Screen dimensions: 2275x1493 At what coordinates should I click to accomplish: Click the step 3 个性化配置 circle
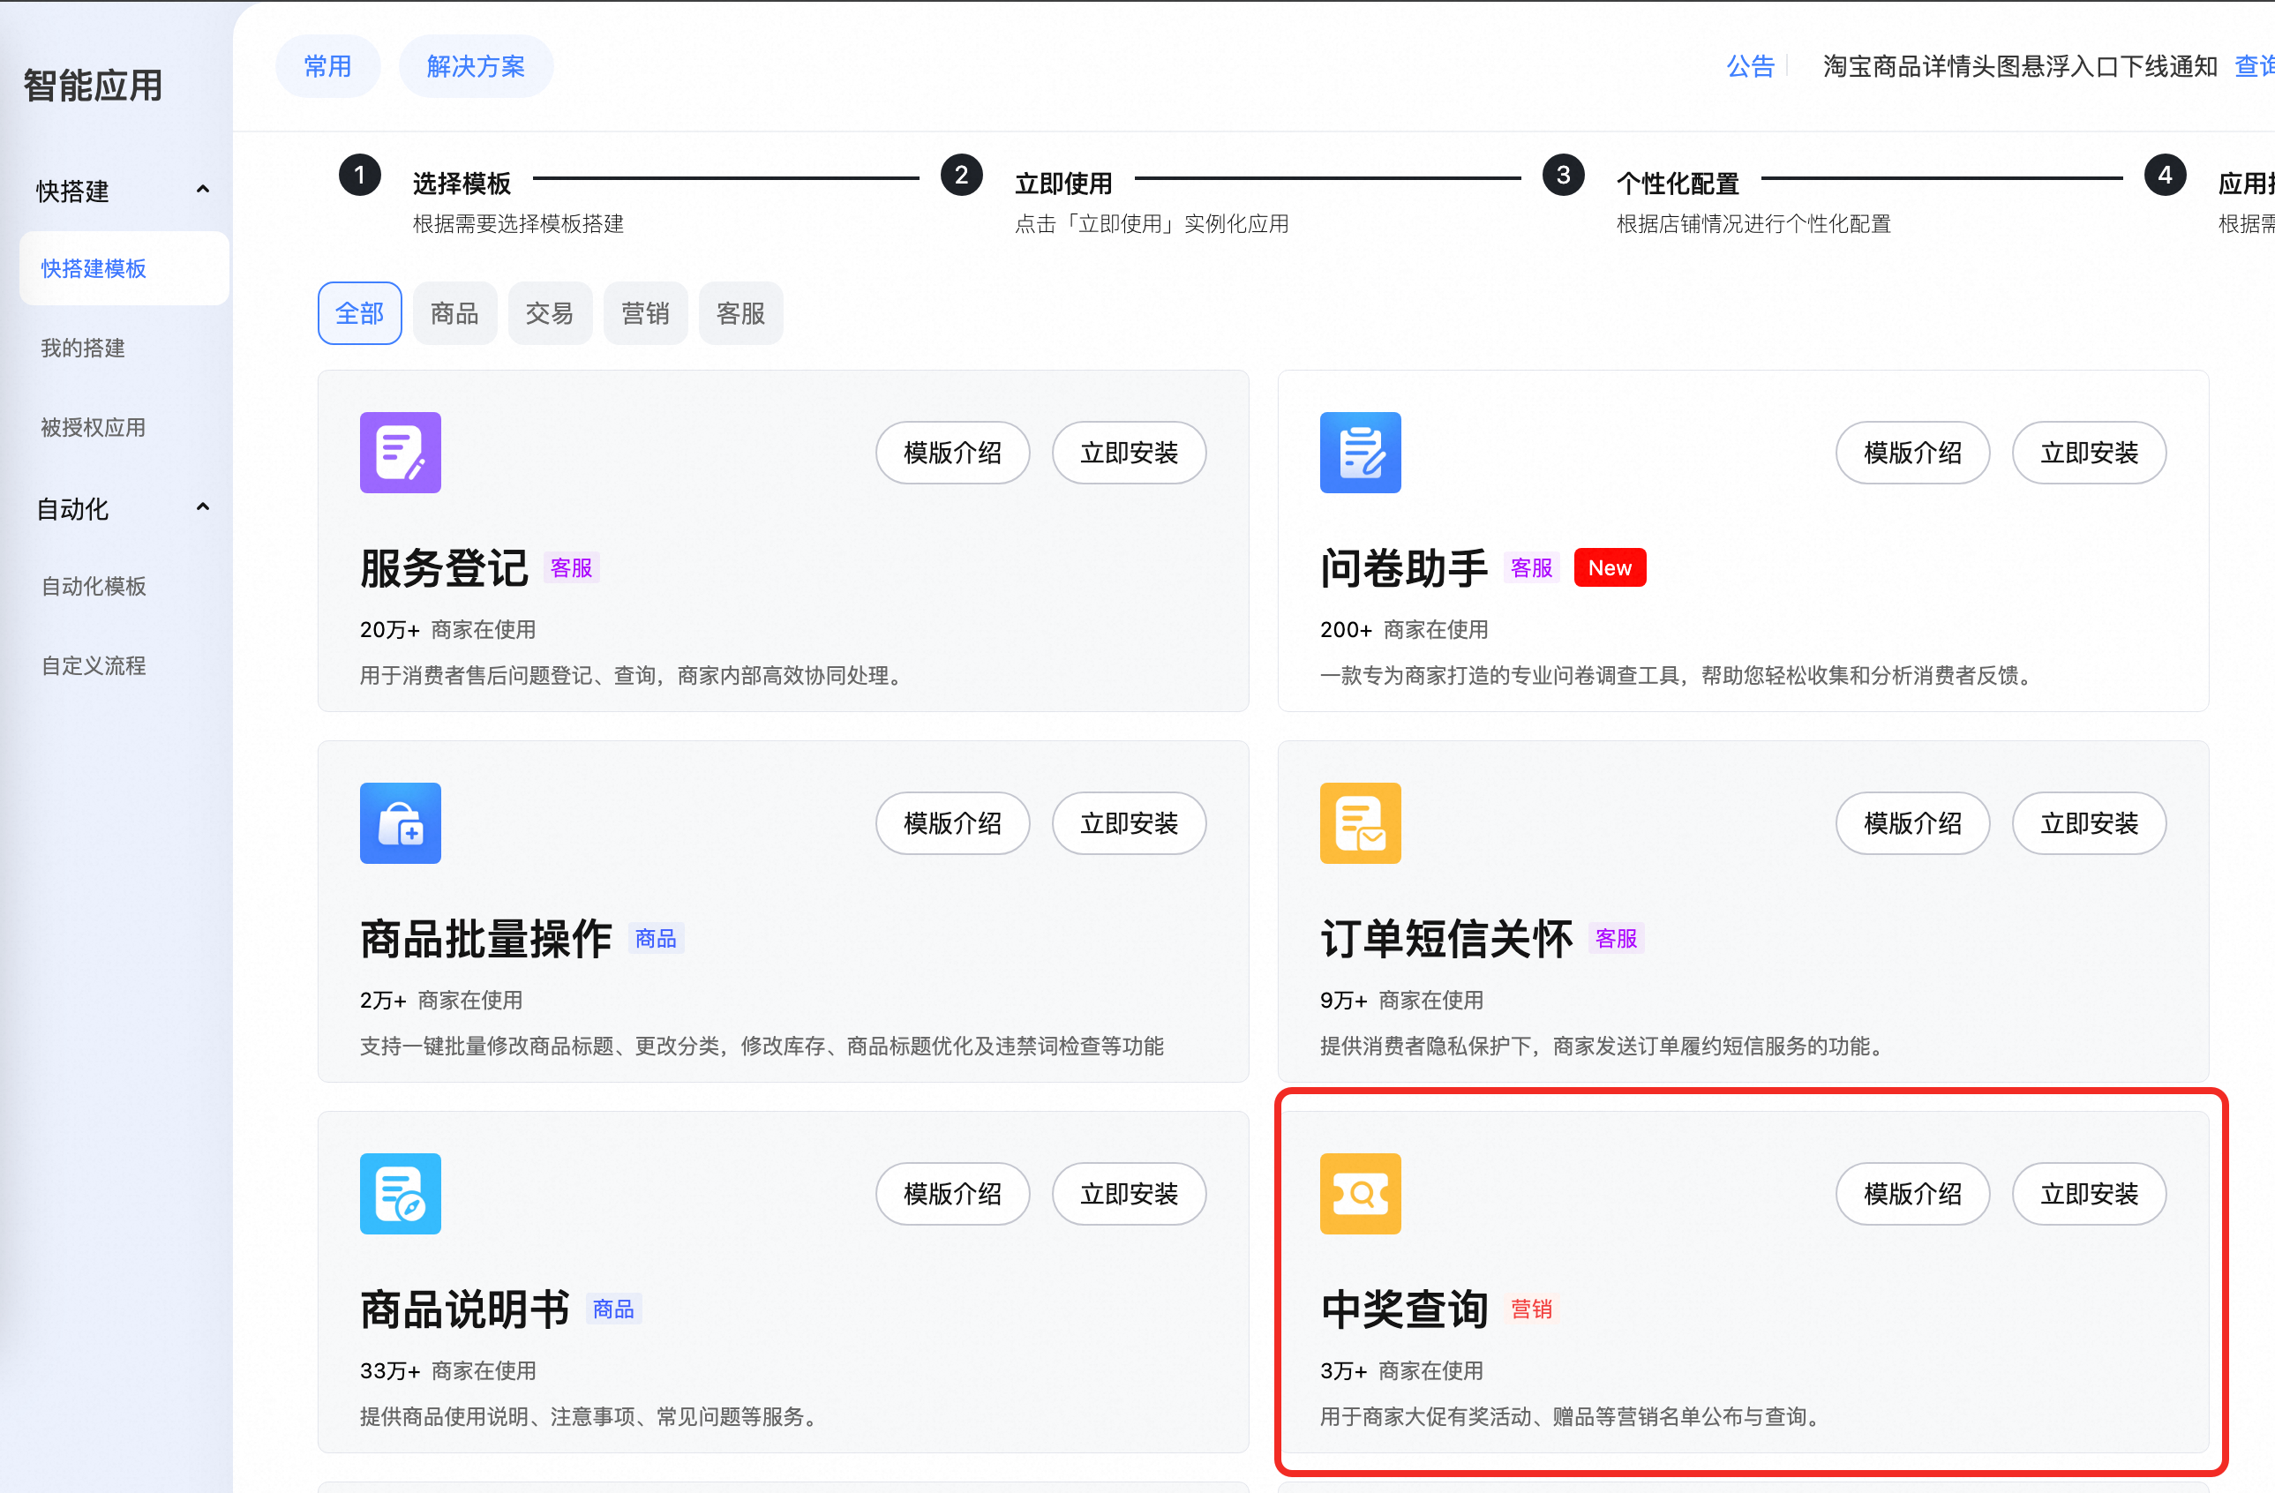1563,175
